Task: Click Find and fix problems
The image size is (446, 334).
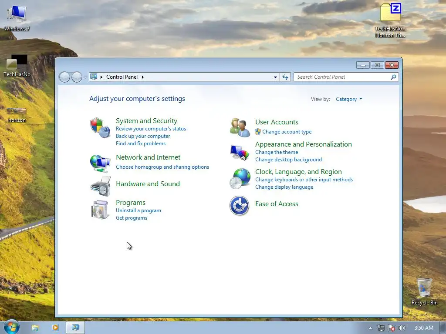Action: click(x=141, y=144)
